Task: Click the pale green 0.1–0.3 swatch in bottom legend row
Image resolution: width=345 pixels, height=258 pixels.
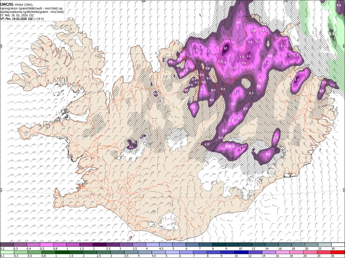Action: coord(7,252)
